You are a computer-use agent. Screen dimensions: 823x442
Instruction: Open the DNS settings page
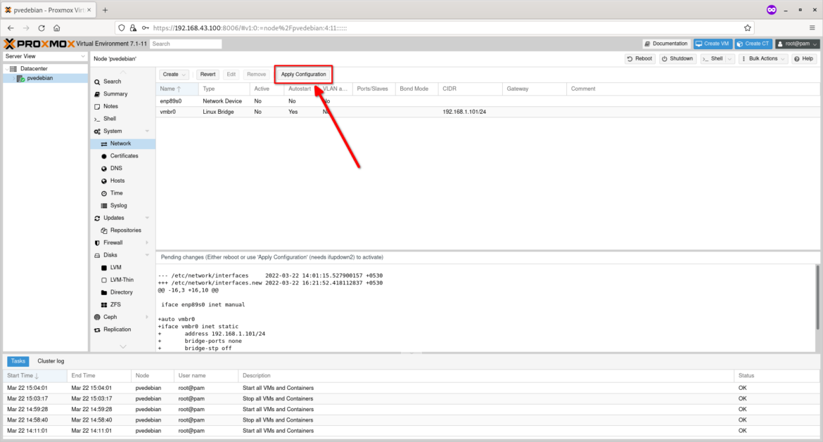116,169
